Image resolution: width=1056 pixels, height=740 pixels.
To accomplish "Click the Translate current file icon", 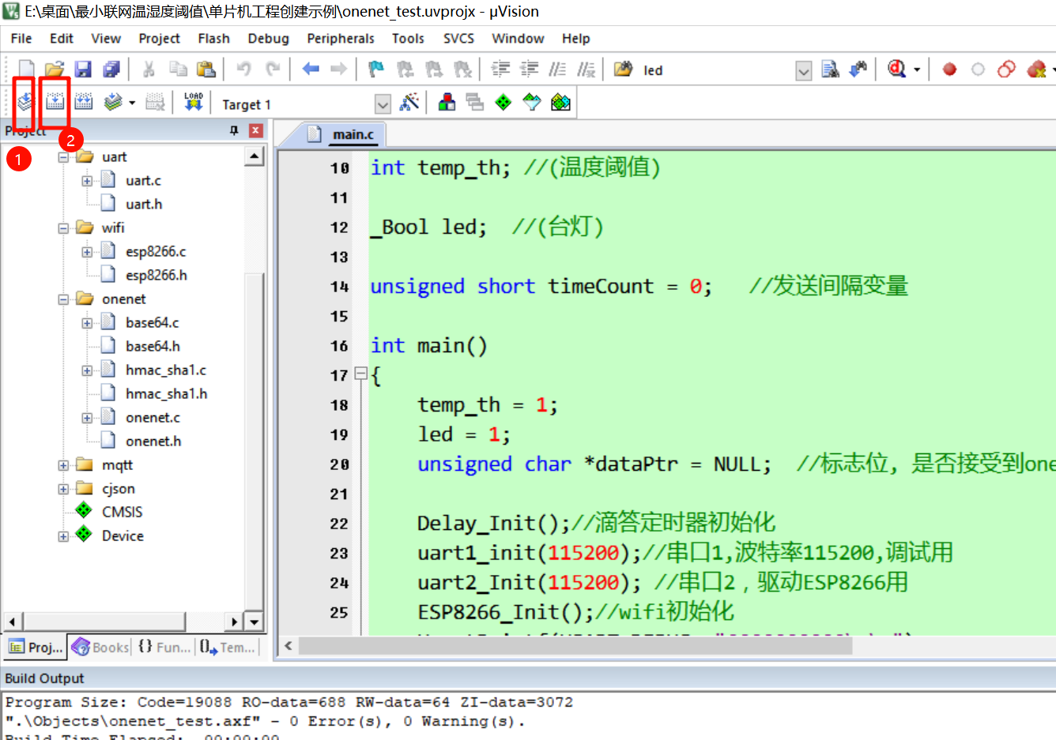I will click(x=25, y=102).
